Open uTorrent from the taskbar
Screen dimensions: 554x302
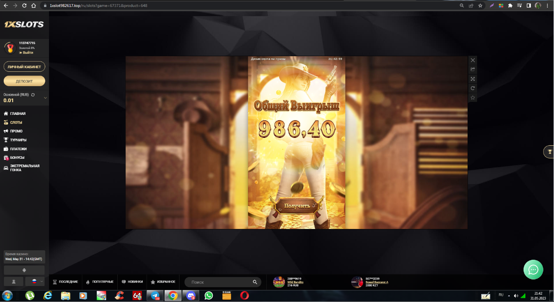pos(30,295)
